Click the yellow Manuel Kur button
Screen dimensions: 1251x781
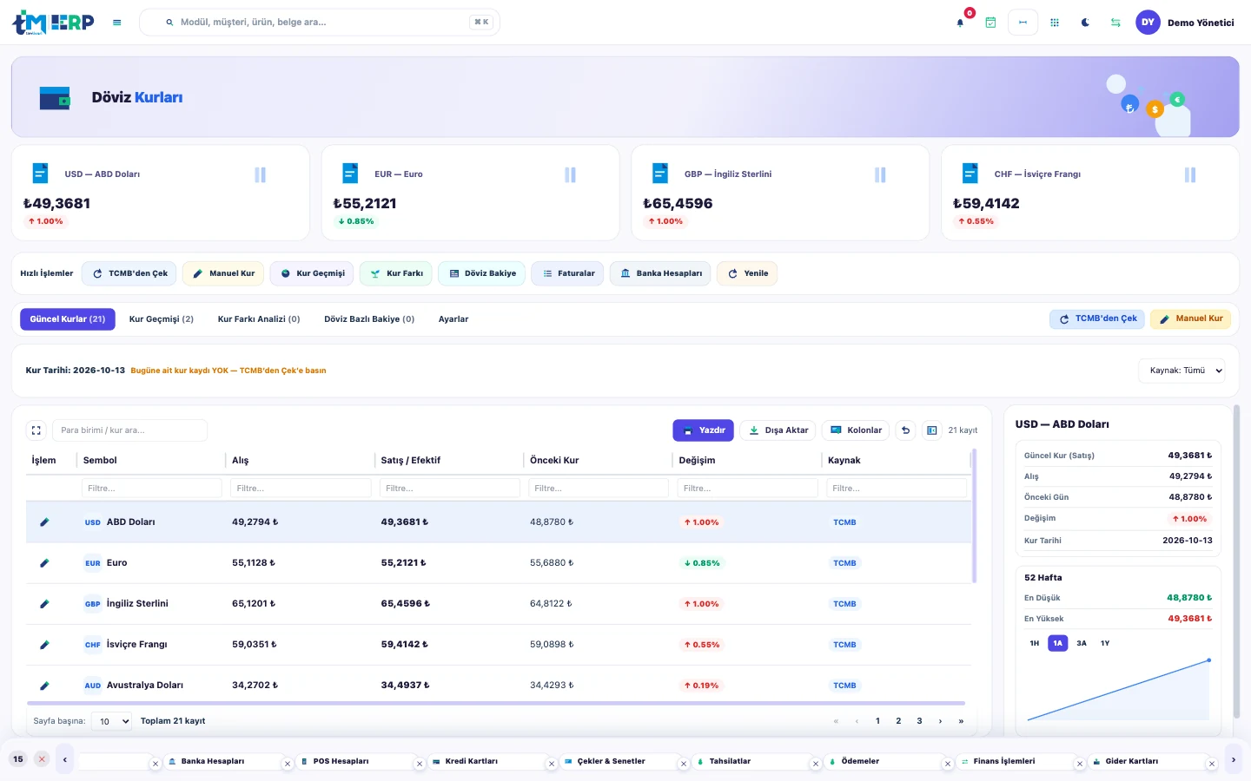coord(1190,318)
